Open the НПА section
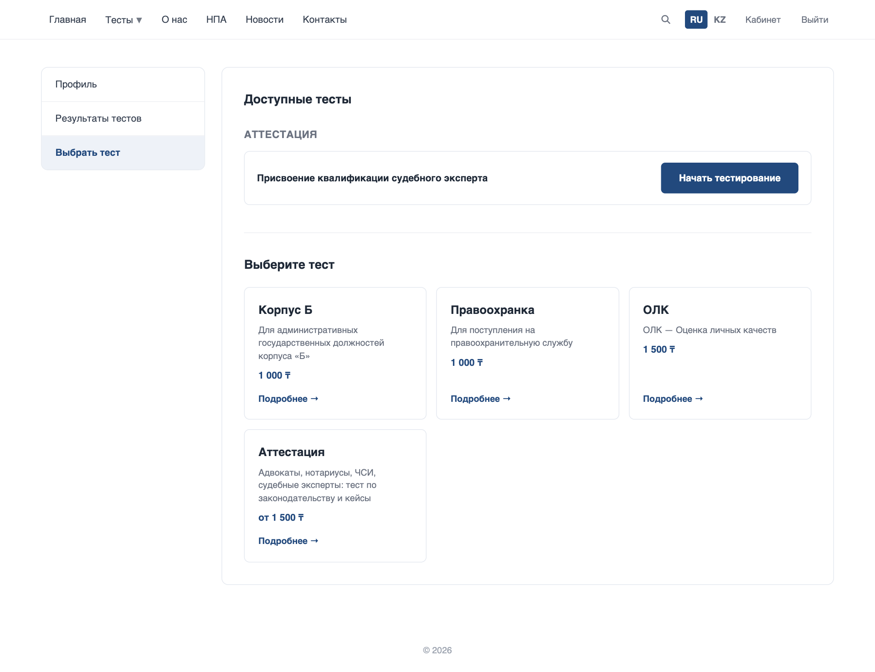 pos(216,20)
